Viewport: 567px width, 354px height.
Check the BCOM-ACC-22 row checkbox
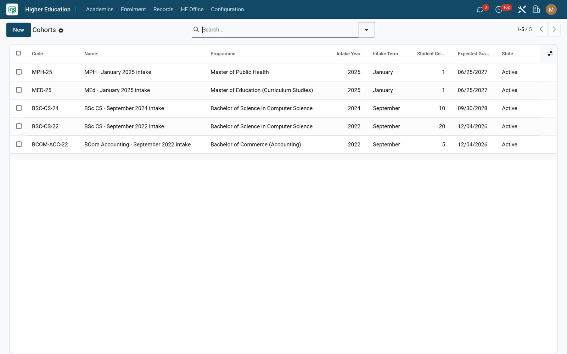[x=19, y=144]
